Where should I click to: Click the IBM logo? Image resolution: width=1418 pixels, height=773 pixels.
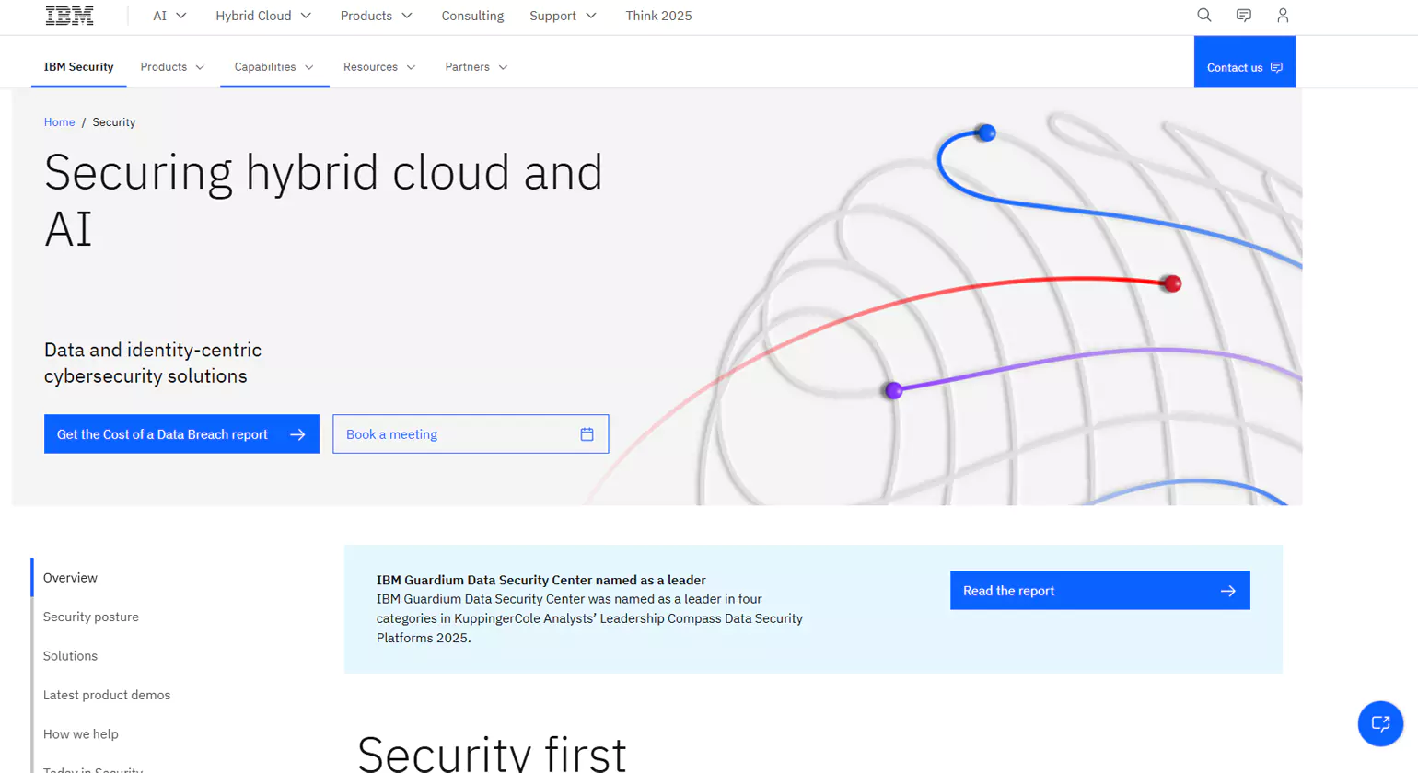coord(69,15)
